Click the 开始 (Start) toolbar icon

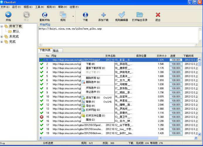tap(8, 15)
